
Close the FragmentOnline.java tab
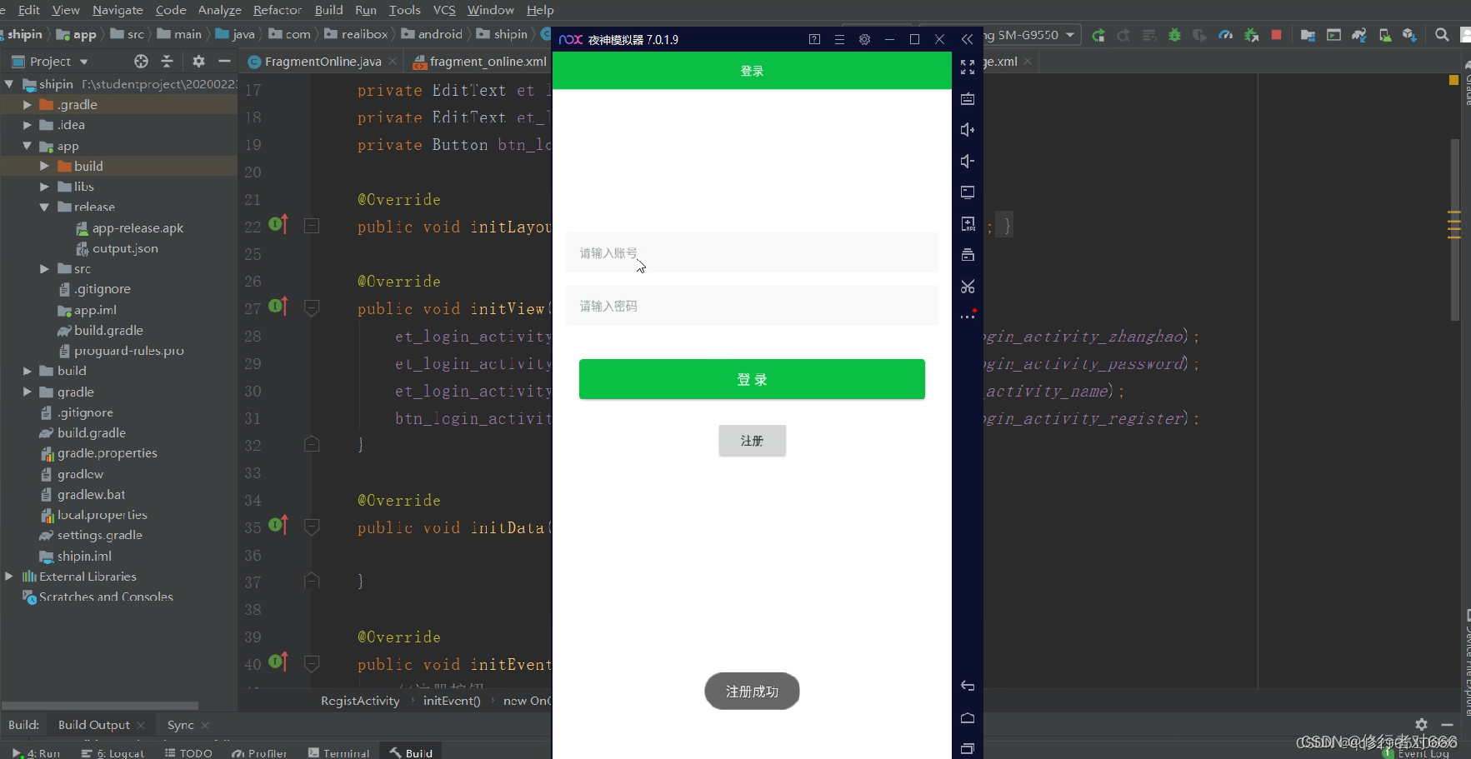click(393, 62)
